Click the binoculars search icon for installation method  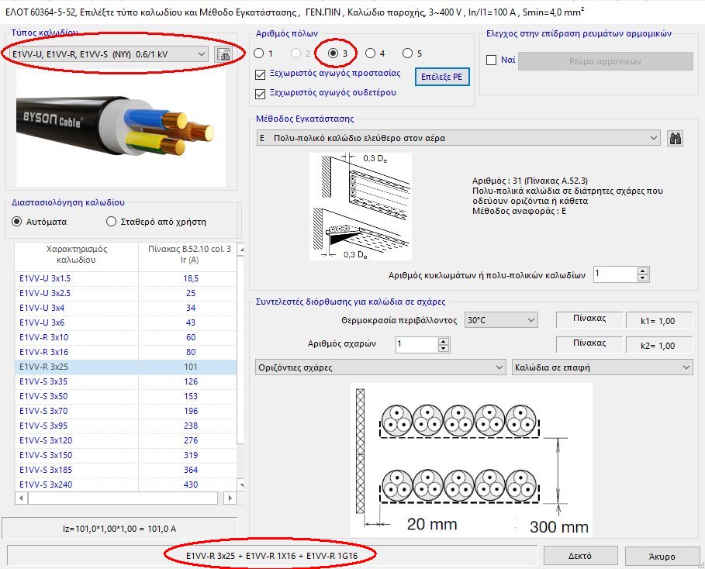coord(675,136)
